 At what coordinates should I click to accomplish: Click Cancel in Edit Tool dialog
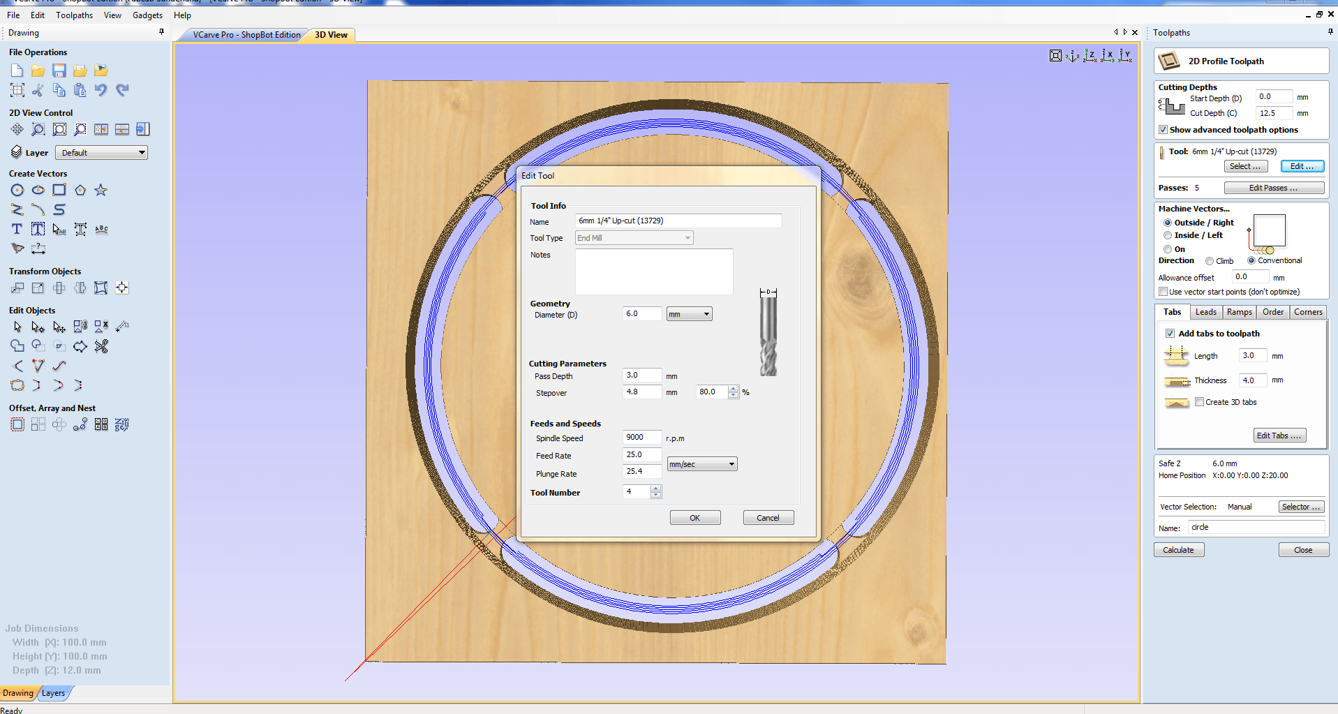tap(768, 518)
